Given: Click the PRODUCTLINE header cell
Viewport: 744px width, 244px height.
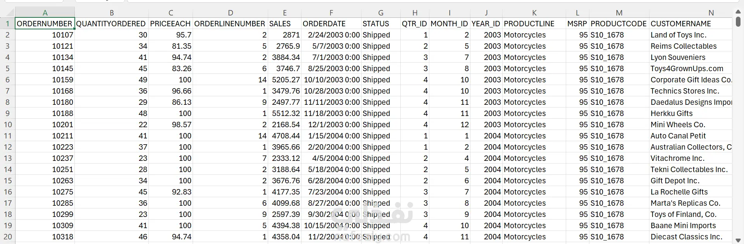Looking at the screenshot, I should coord(534,24).
